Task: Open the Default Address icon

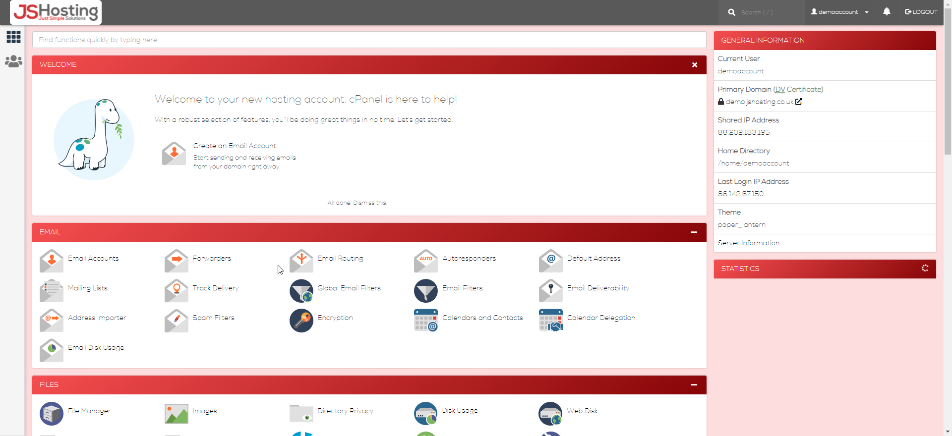Action: (x=551, y=261)
